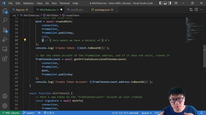Click the src breadcrumb segment
The height and width of the screenshot is (115, 206).
[x=14, y=15]
